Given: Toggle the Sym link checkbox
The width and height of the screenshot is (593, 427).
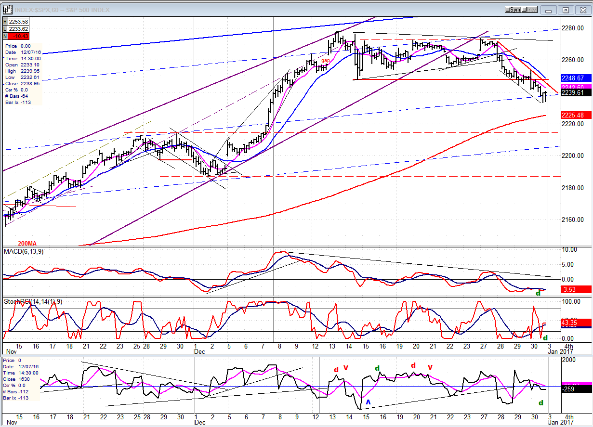Looking at the screenshot, I should (x=513, y=10).
